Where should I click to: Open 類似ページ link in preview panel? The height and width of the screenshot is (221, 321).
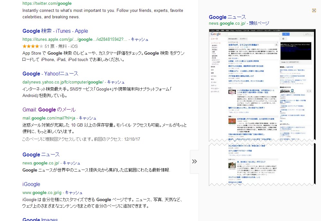pyautogui.click(x=259, y=23)
